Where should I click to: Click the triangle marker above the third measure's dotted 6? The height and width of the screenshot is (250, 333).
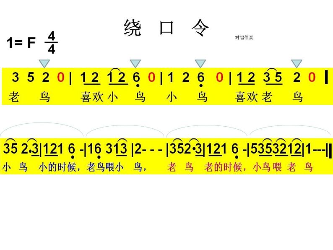pos(200,64)
